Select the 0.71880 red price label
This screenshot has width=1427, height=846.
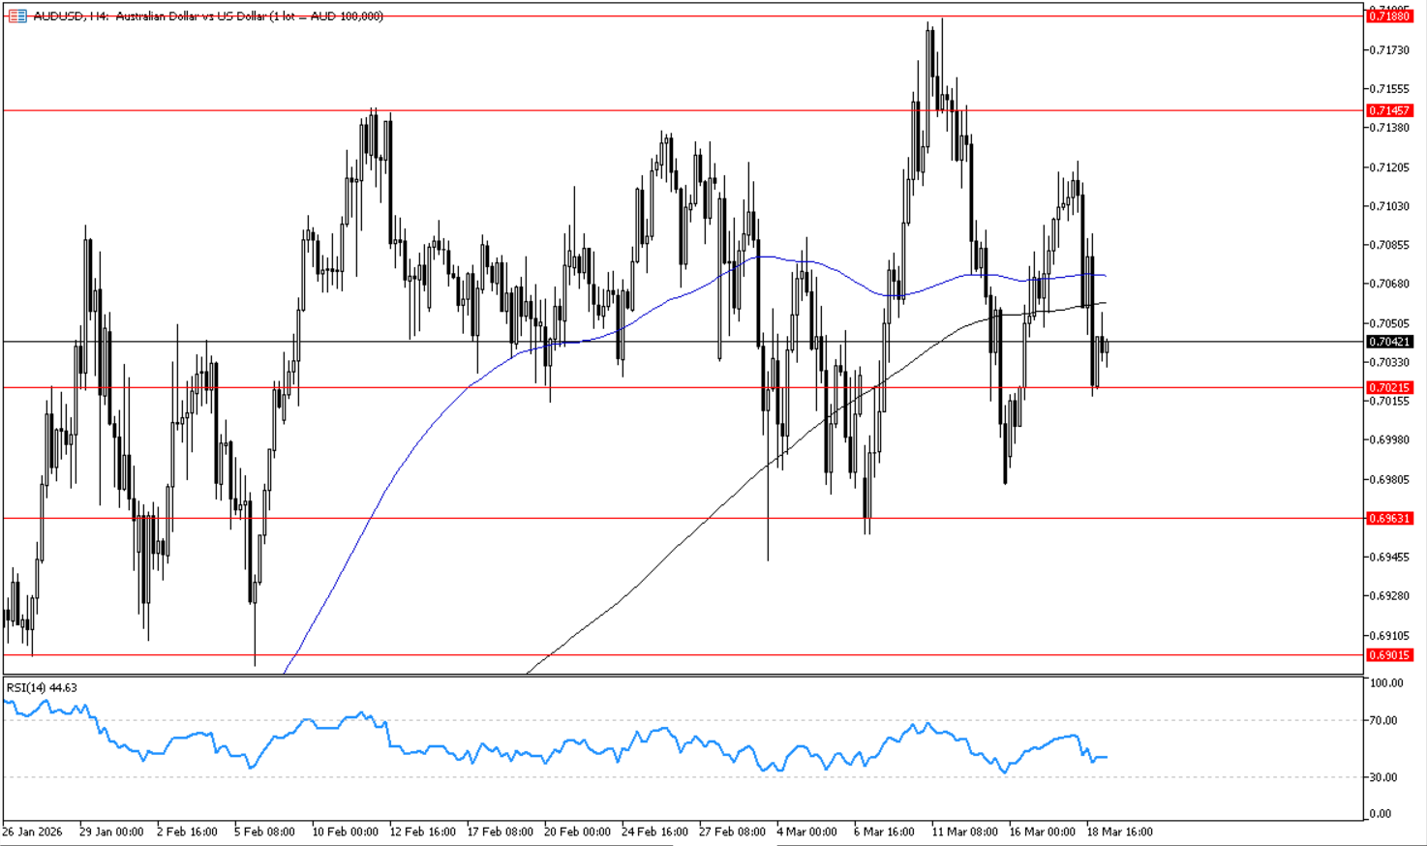point(1389,16)
